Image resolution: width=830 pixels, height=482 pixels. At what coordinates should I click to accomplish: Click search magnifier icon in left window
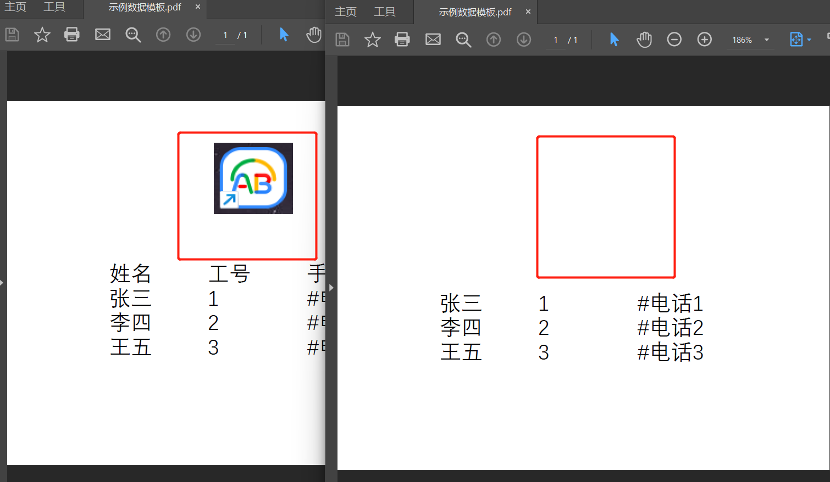point(133,35)
